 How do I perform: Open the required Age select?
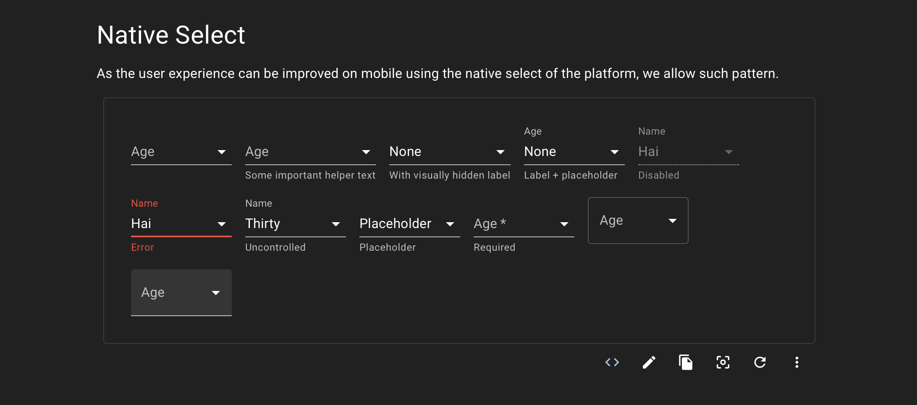(523, 223)
